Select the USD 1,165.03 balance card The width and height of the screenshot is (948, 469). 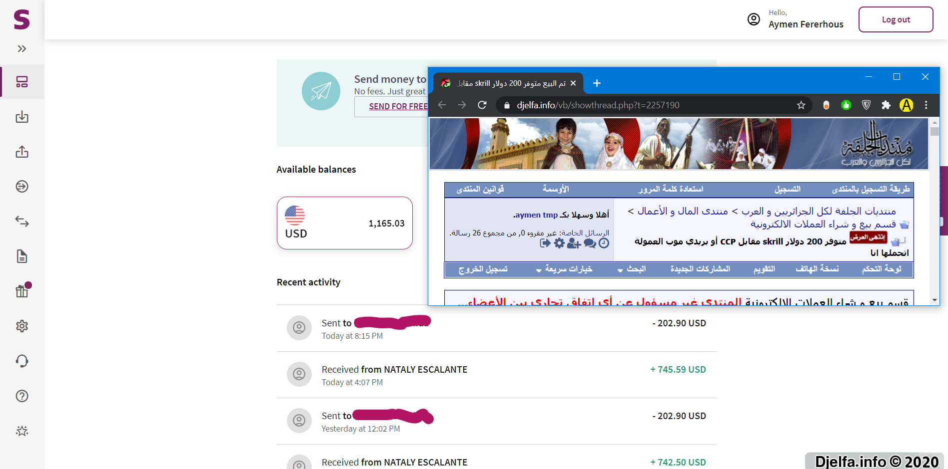(345, 223)
